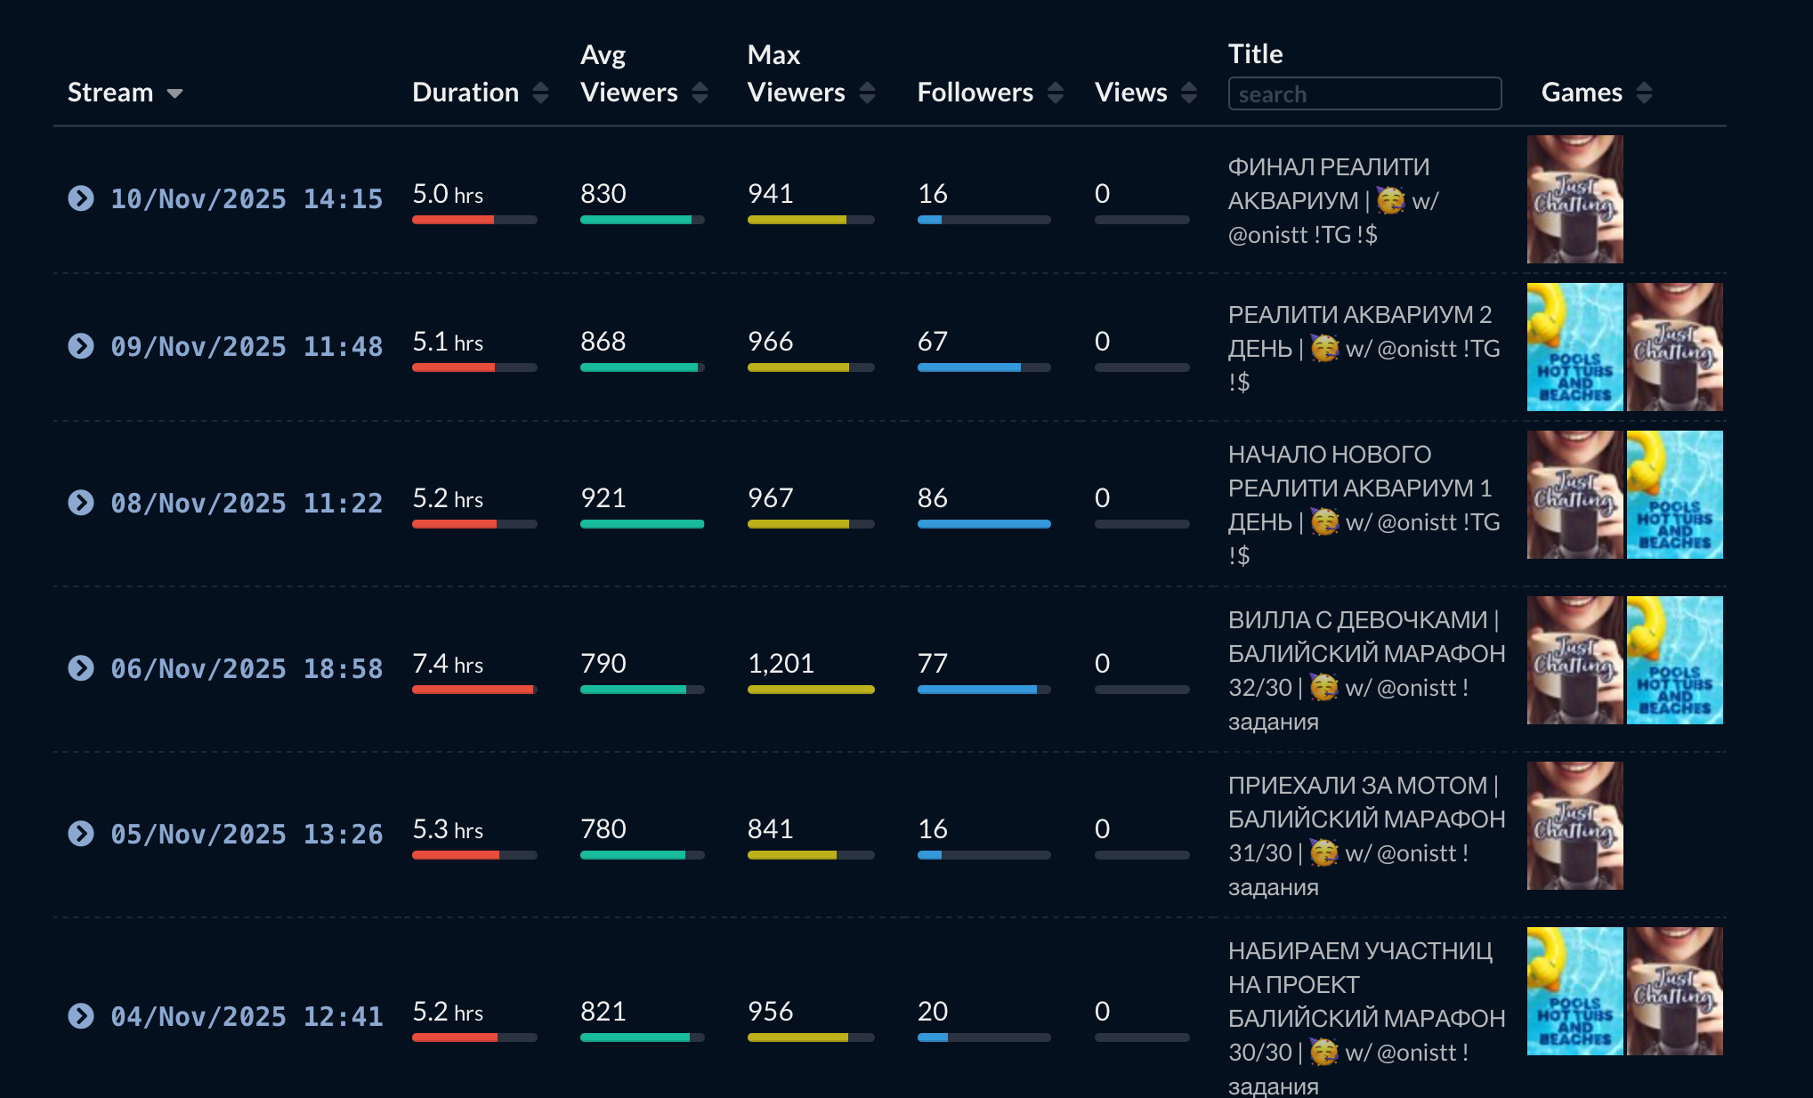Sort by Duration using sort arrows
Viewport: 1813px width, 1098px height.
[540, 93]
